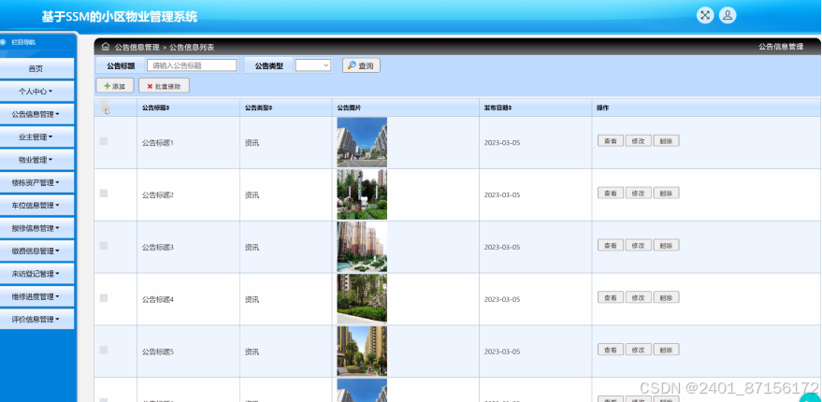Open the user profile icon in header
The image size is (822, 402).
tap(728, 15)
